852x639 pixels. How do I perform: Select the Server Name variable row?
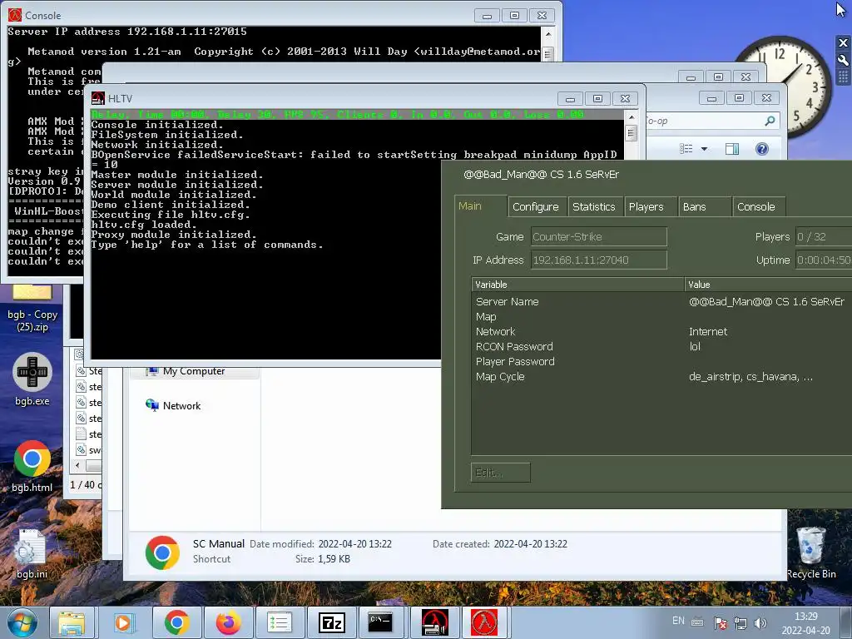pos(661,301)
